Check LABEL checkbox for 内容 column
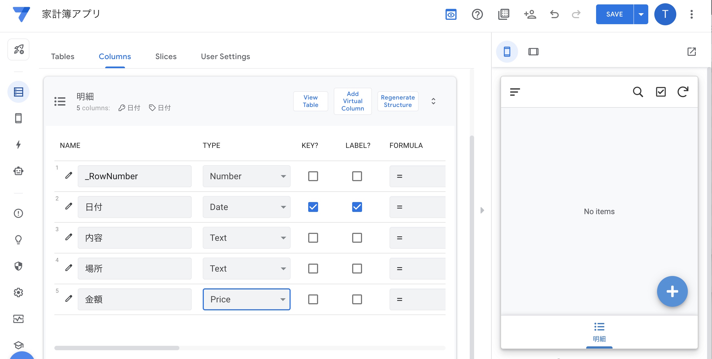712x359 pixels. click(357, 238)
